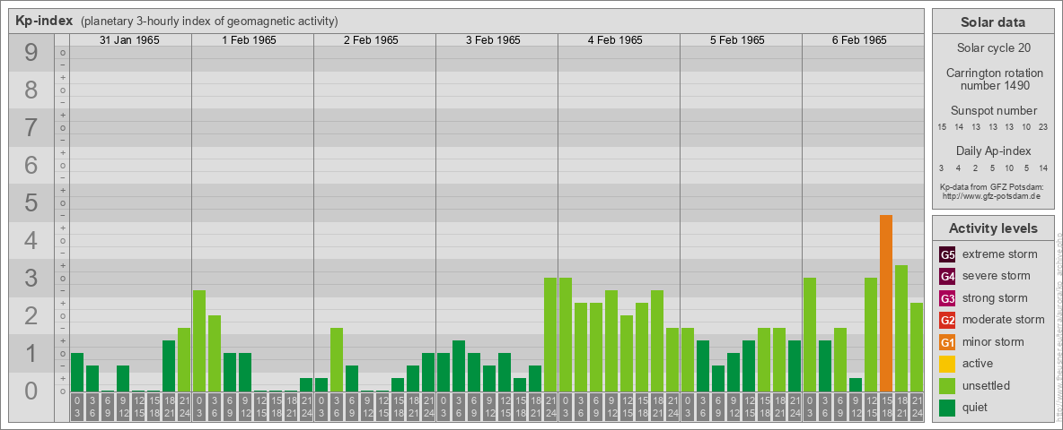Click the G5 extreme storm color swatch

tap(947, 254)
